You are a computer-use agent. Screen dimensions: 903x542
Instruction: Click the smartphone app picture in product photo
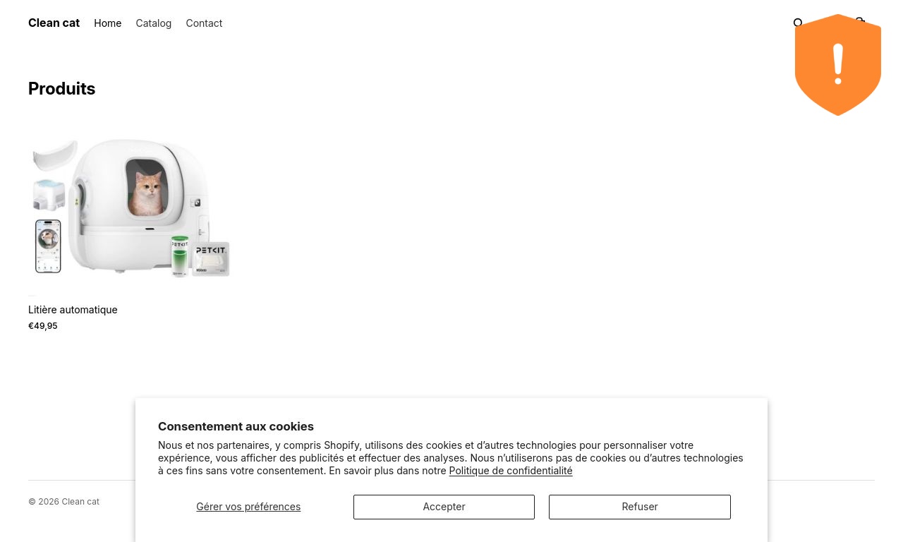click(49, 246)
